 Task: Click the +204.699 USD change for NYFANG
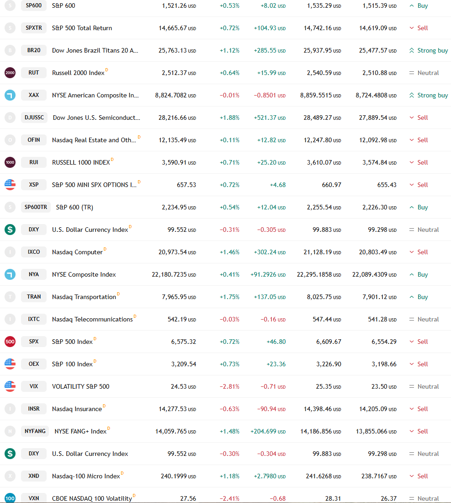coord(268,432)
